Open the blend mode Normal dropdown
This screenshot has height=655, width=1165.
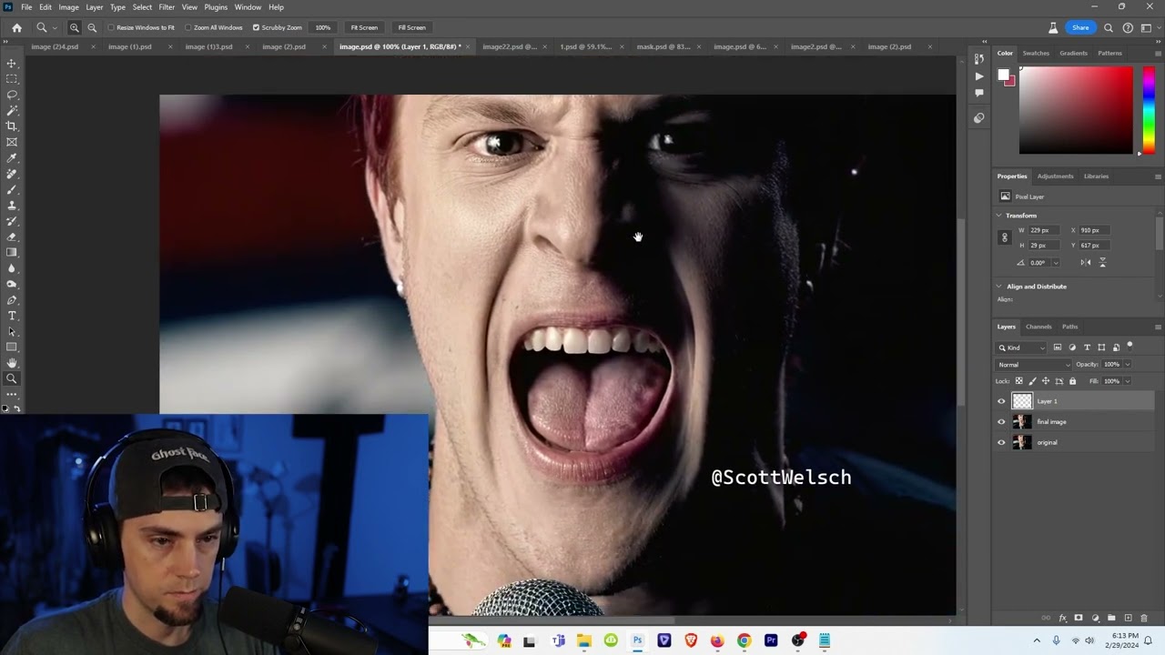1034,365
